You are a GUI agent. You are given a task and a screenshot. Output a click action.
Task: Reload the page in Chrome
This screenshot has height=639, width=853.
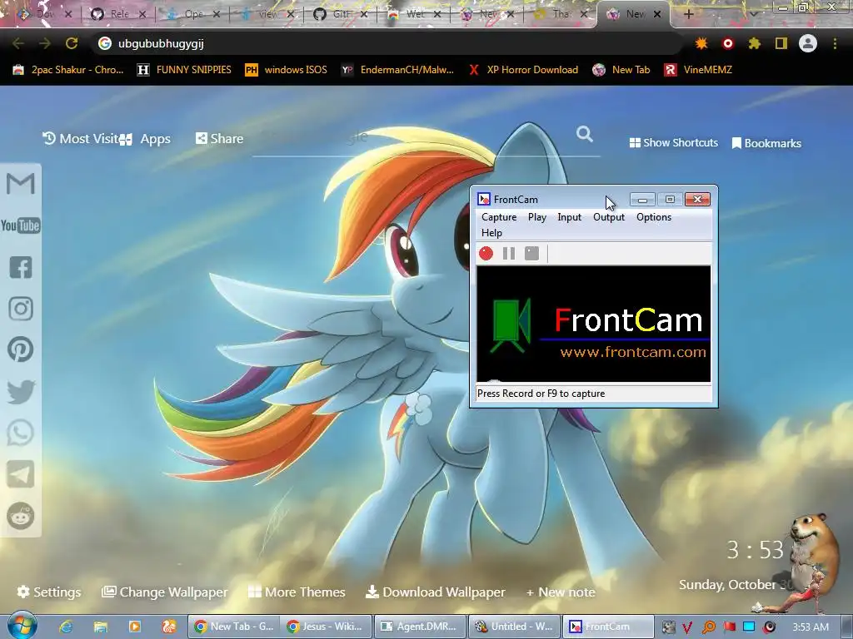(x=72, y=43)
